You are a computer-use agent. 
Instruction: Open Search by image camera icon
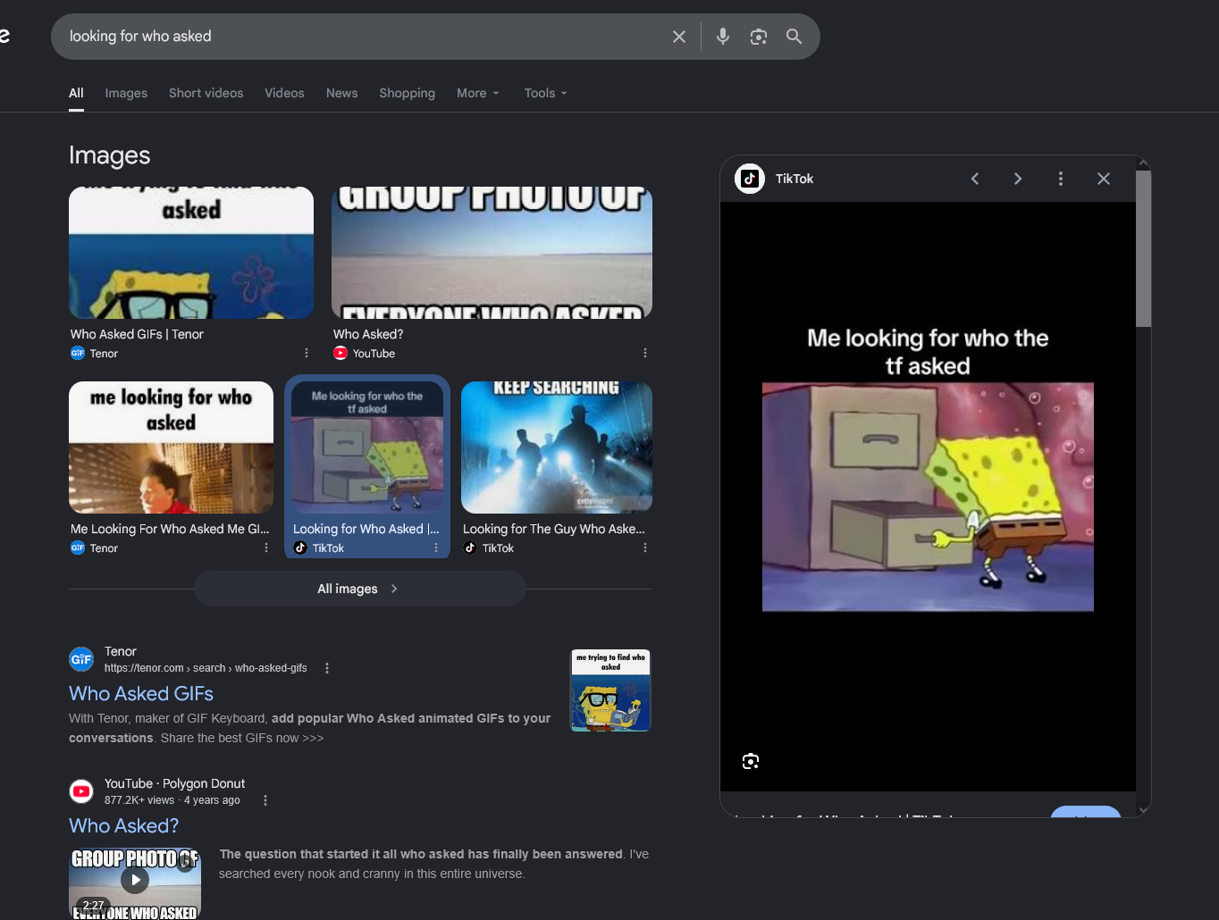click(759, 37)
